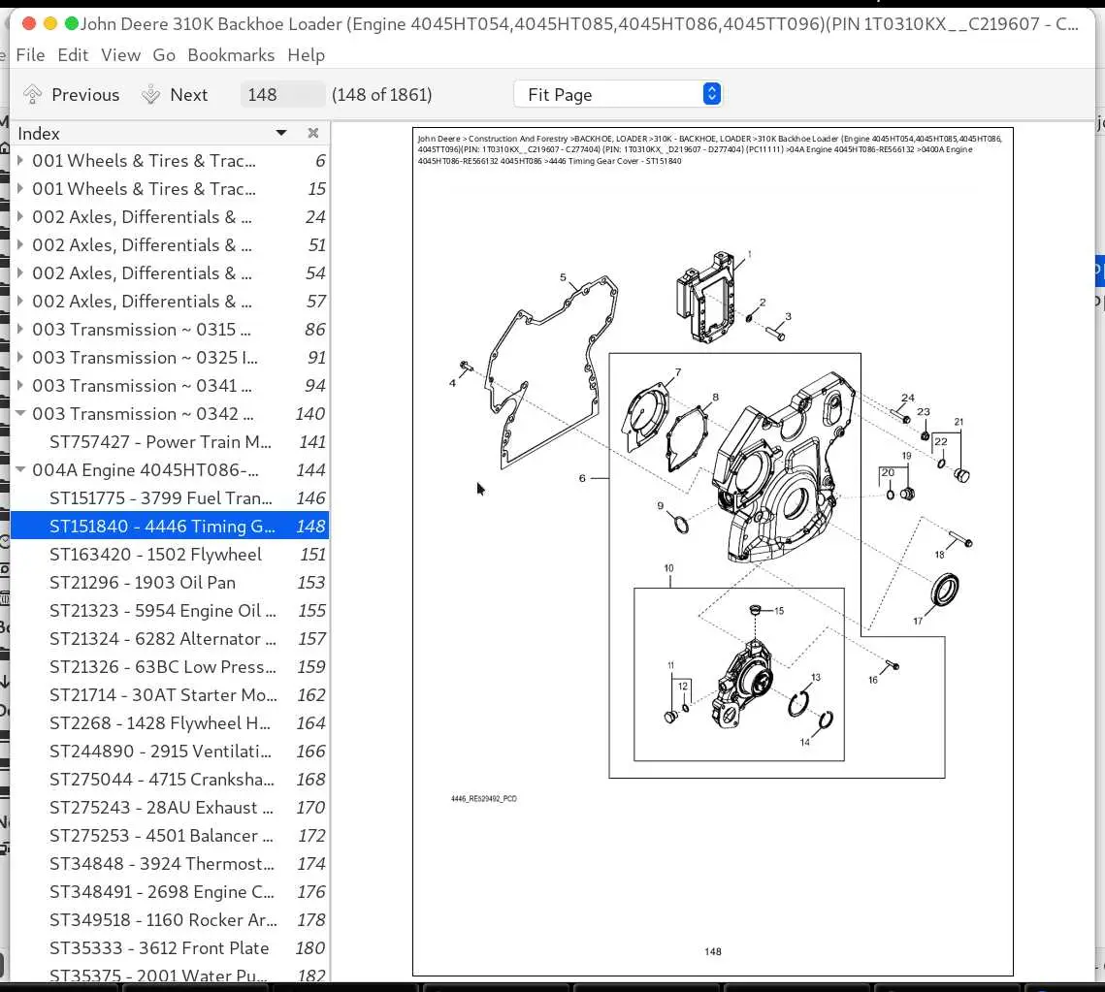Screen dimensions: 1105x992
Task: Open the Fit Page zoom dropdown
Action: (x=618, y=94)
